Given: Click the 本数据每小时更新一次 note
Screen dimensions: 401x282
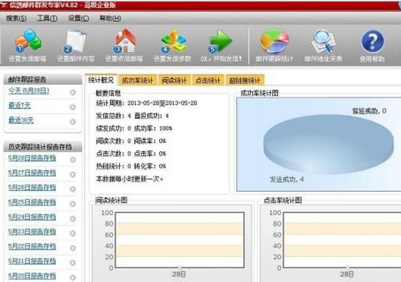Looking at the screenshot, I should [x=130, y=179].
